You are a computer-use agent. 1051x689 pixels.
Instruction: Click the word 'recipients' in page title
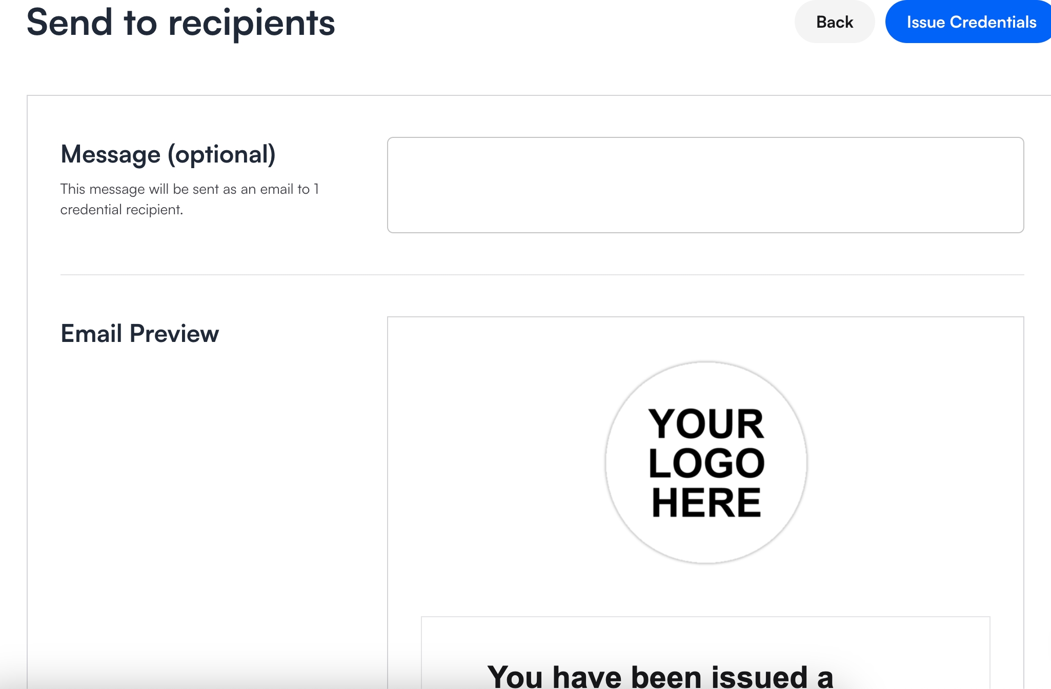(251, 23)
